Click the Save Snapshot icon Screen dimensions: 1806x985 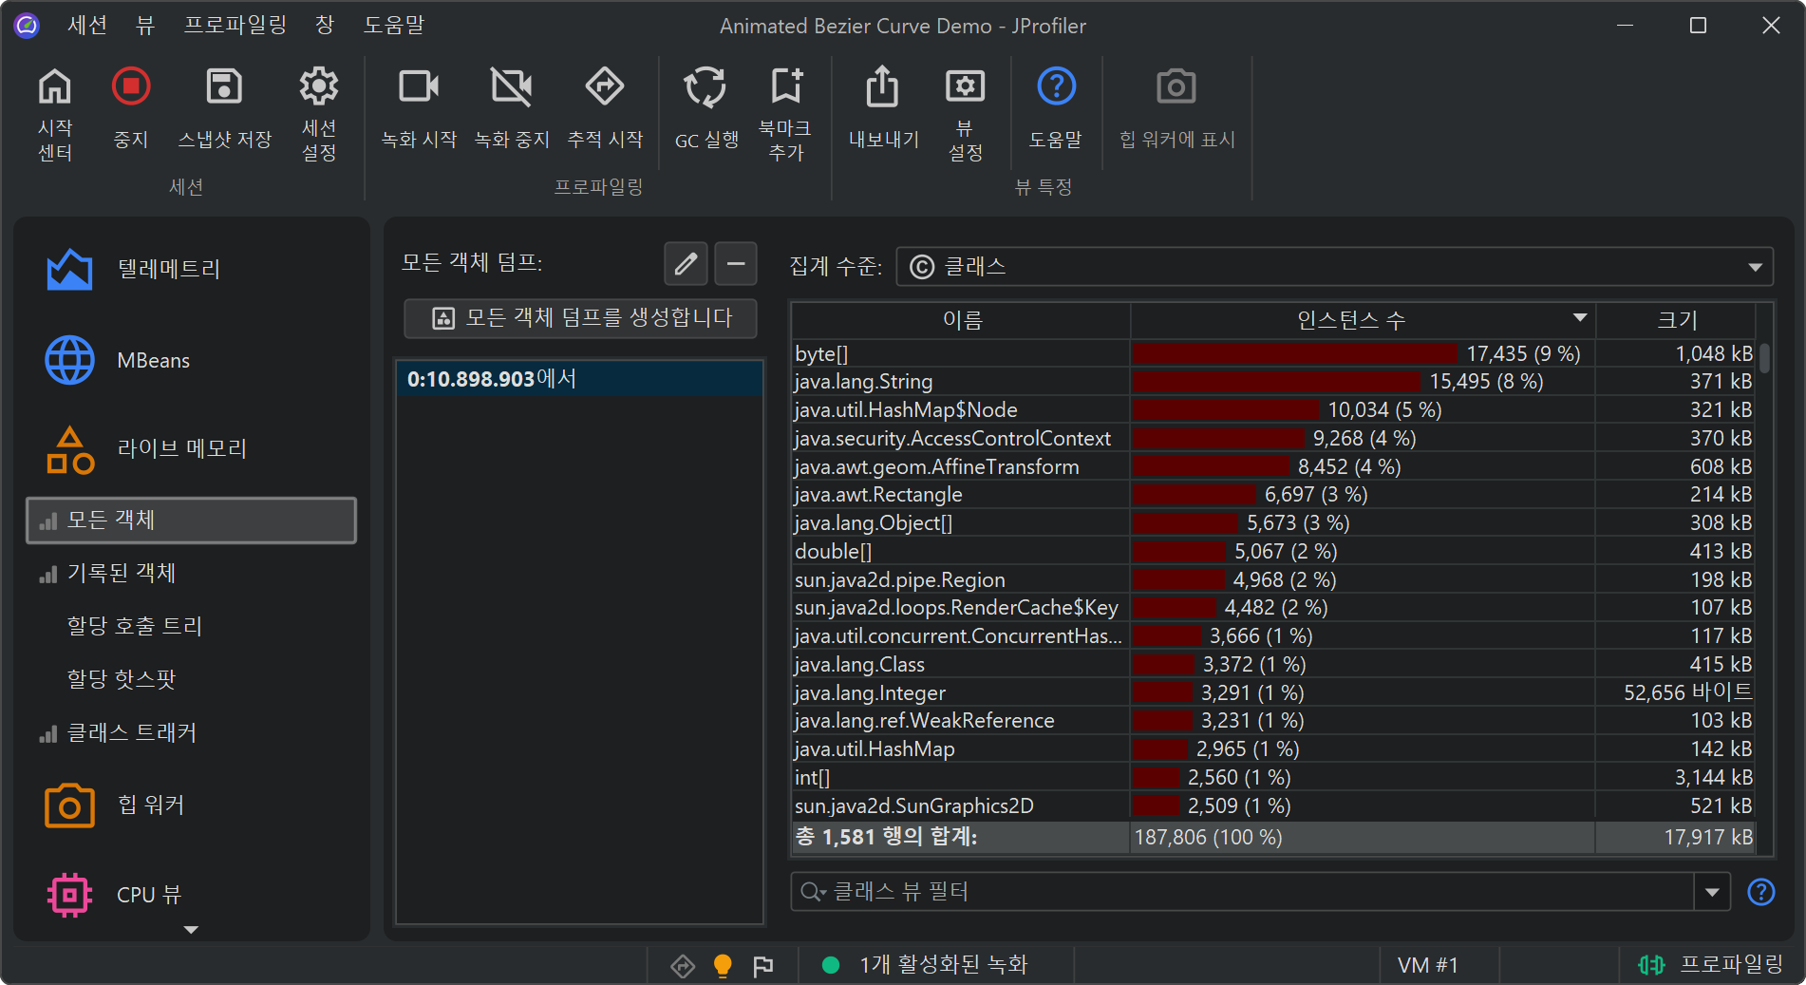(x=224, y=87)
